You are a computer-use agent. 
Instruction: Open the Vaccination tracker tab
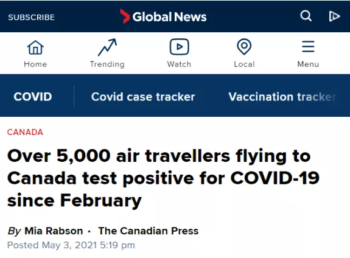tap(282, 97)
